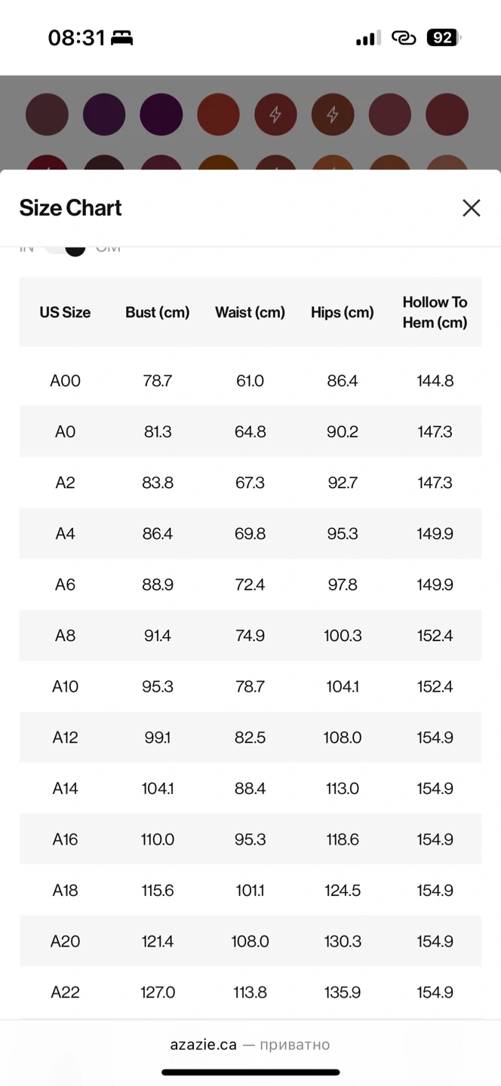
Task: Tap the first lightning bolt color swatch
Action: point(275,115)
